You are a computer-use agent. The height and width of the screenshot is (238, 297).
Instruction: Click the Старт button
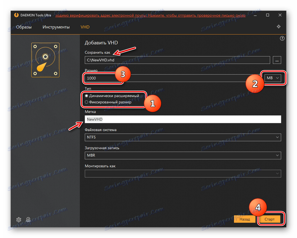(x=269, y=219)
